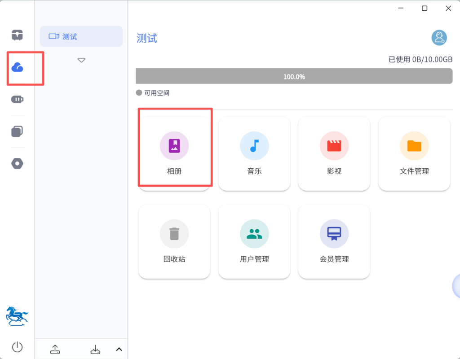
Task: Open 文件管理 file manager tile
Action: coord(414,153)
